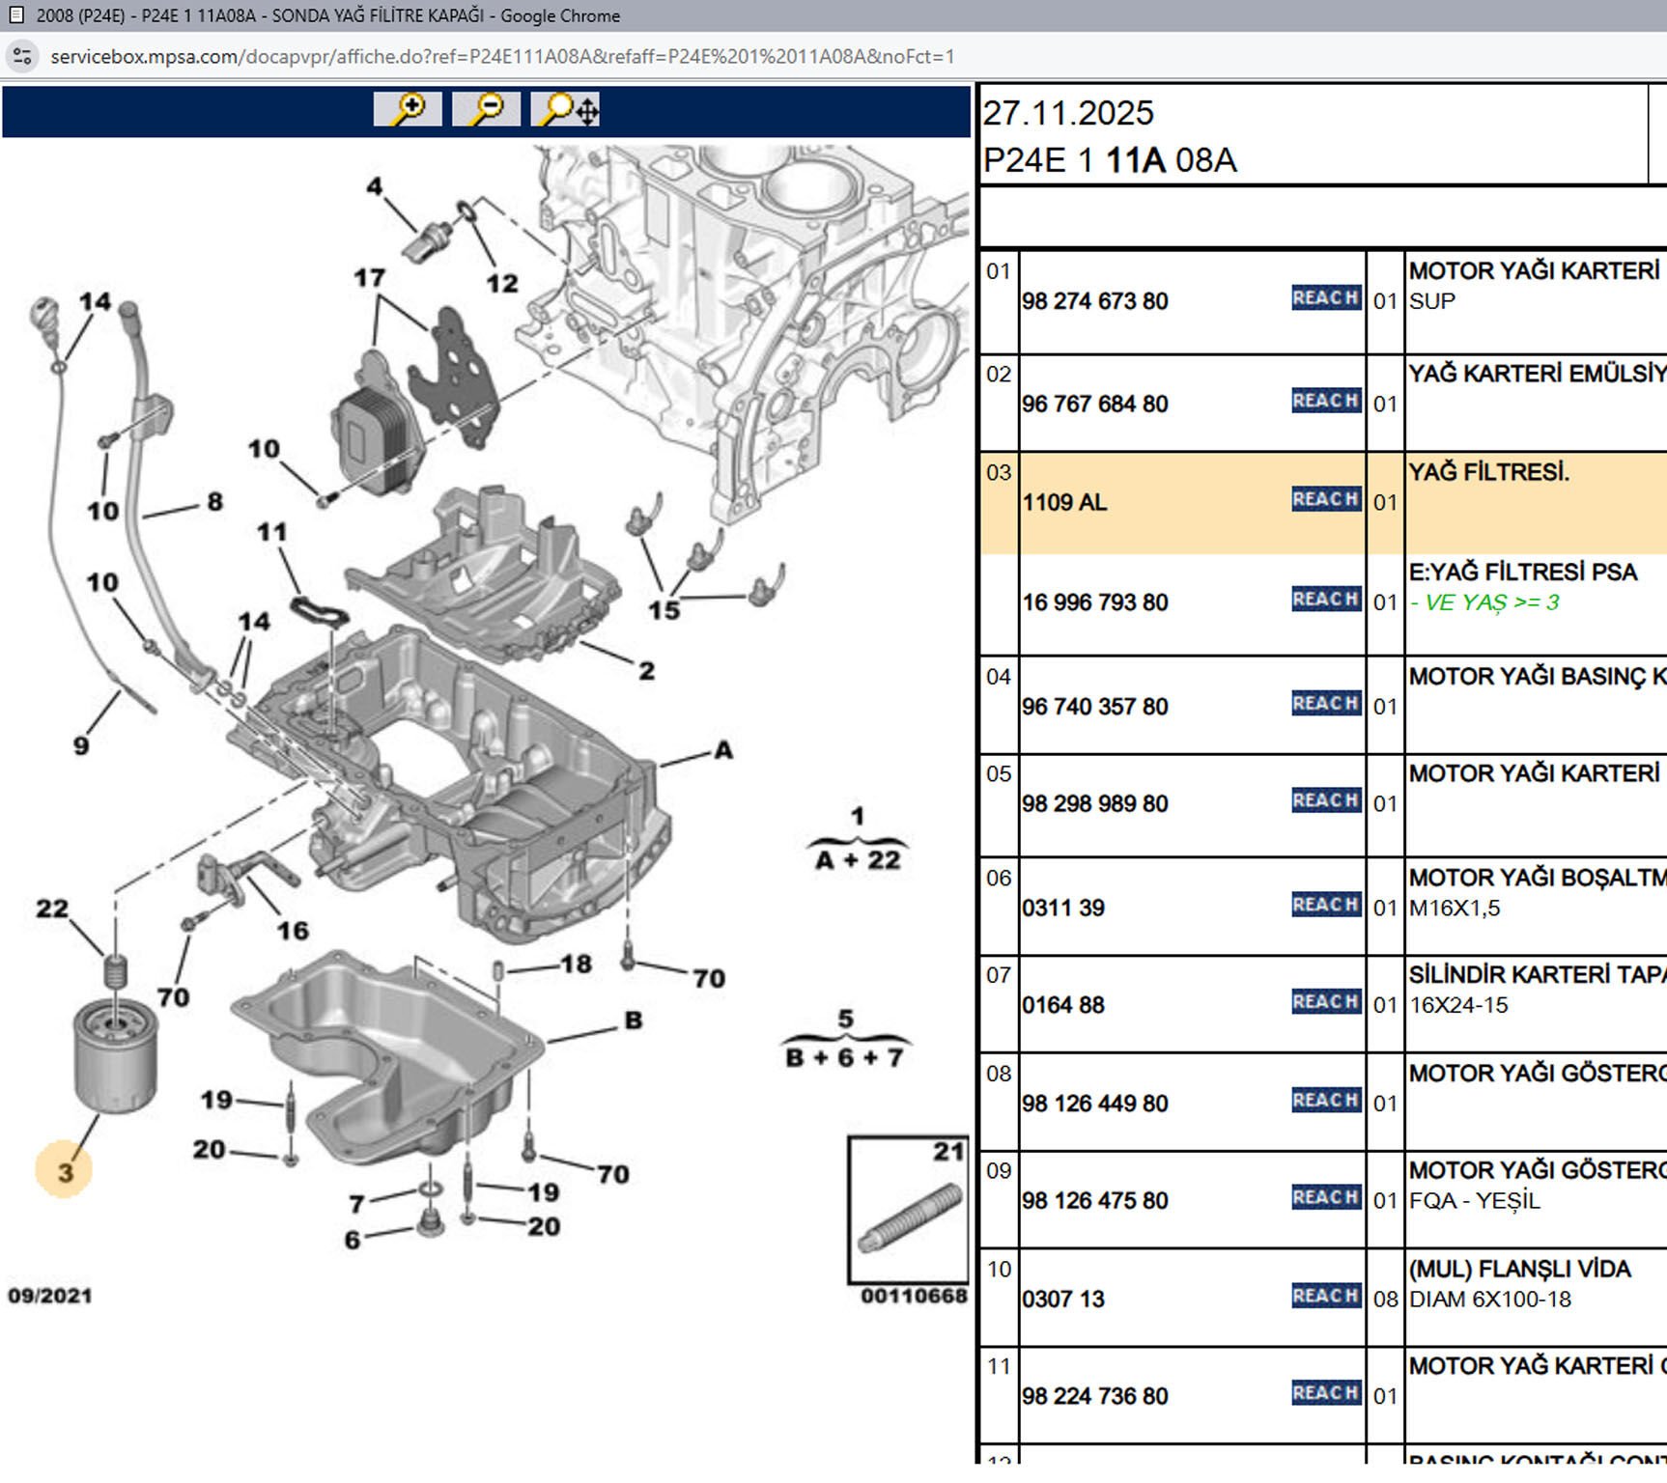The image size is (1667, 1483).
Task: Click the zoom in magnifier icon
Action: (408, 109)
